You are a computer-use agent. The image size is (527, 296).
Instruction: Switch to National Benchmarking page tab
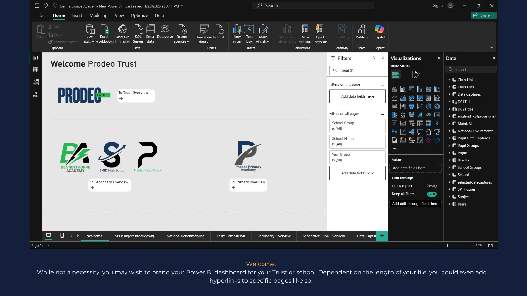(185, 236)
